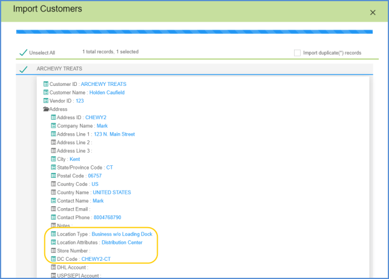This screenshot has width=389, height=279.
Task: Click the Distribution Center attribute value
Action: click(x=122, y=242)
